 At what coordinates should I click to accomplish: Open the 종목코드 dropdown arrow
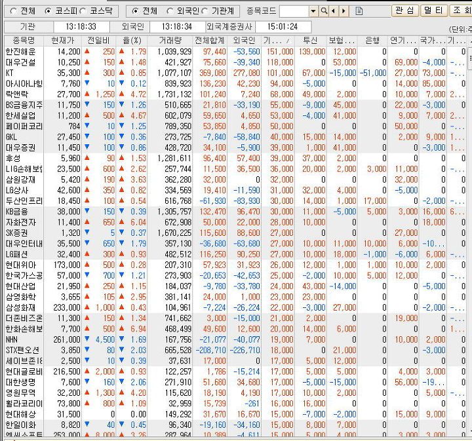click(313, 11)
